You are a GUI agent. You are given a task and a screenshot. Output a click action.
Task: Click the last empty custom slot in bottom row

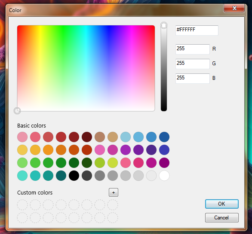click(x=113, y=218)
